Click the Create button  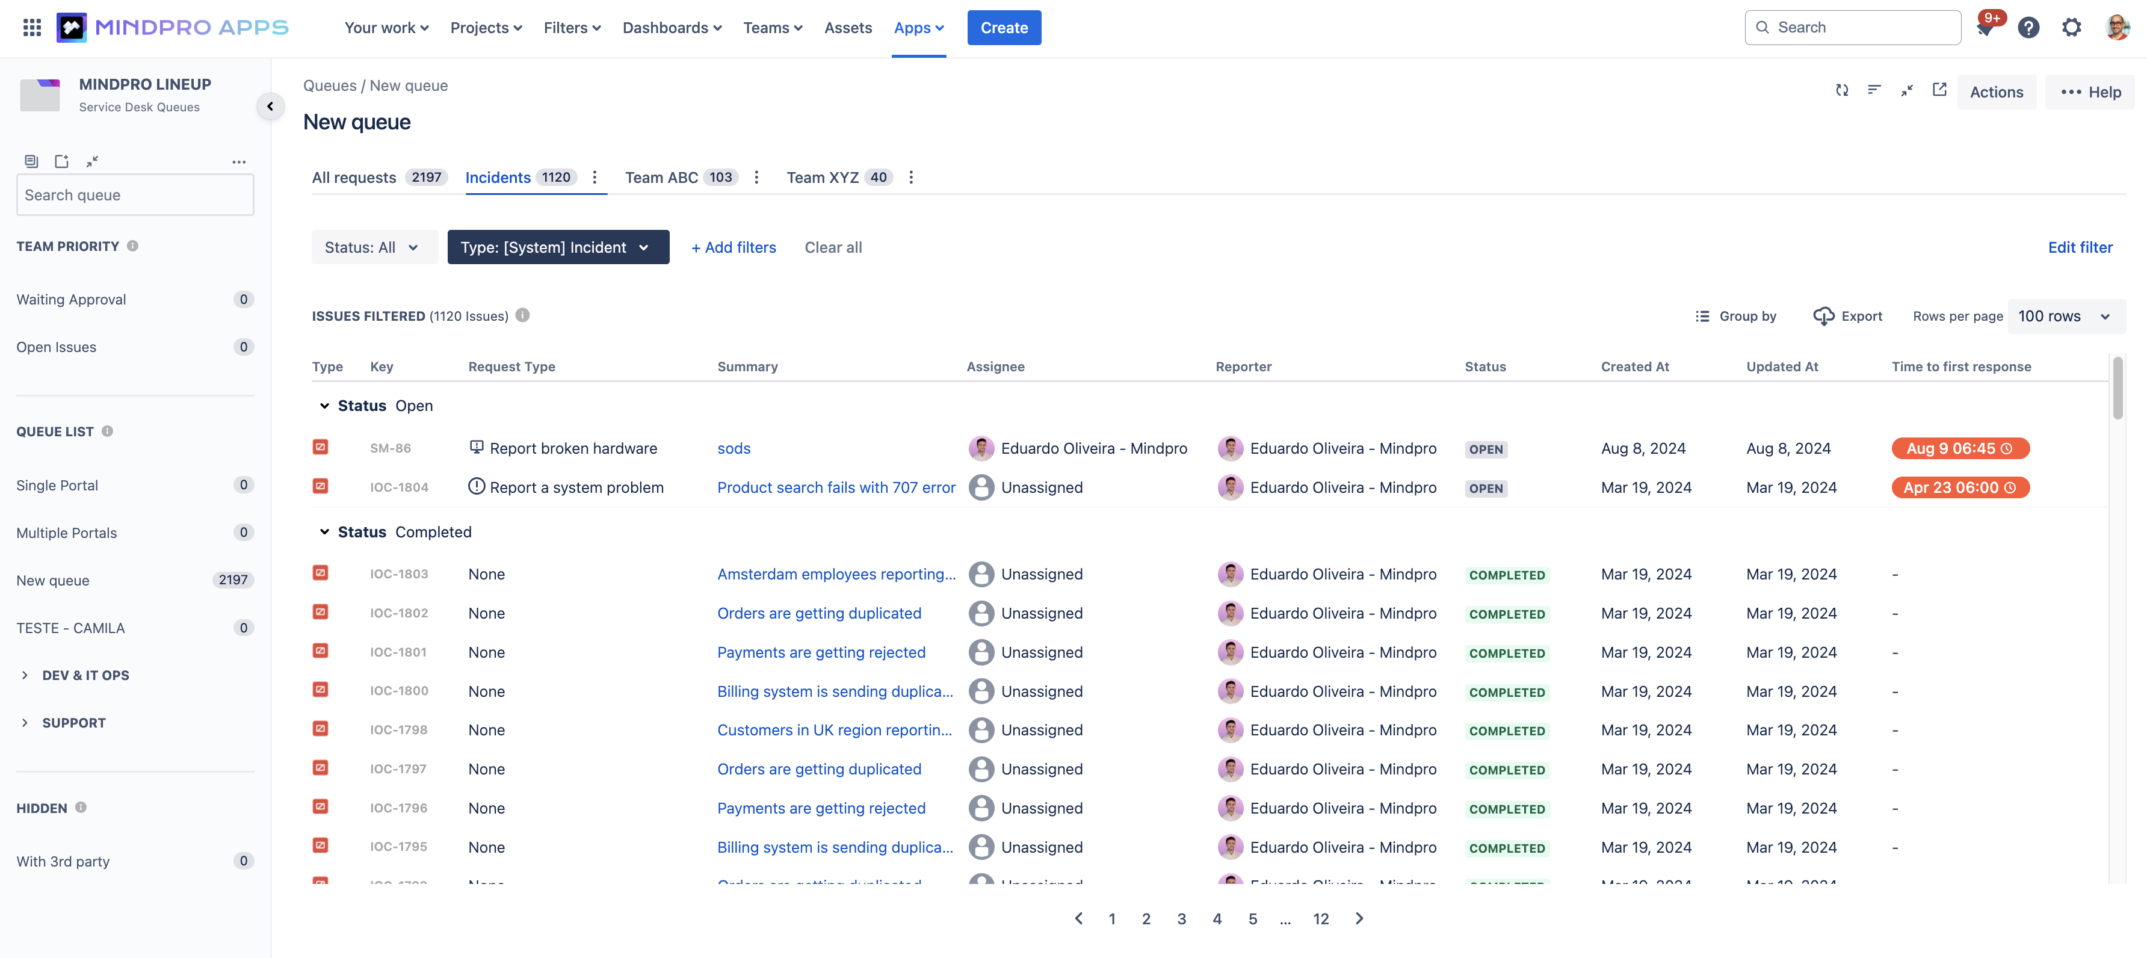(1004, 28)
